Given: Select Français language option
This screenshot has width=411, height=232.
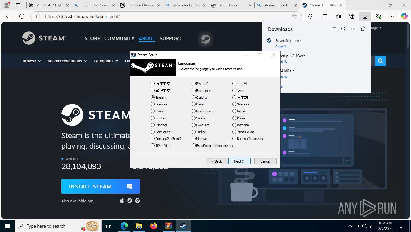Looking at the screenshot, I should [x=153, y=104].
